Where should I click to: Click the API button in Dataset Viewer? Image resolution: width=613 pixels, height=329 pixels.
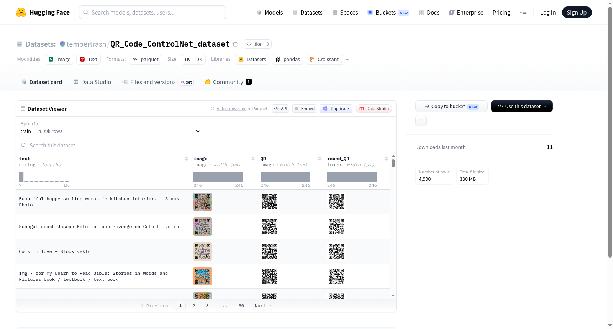click(280, 109)
